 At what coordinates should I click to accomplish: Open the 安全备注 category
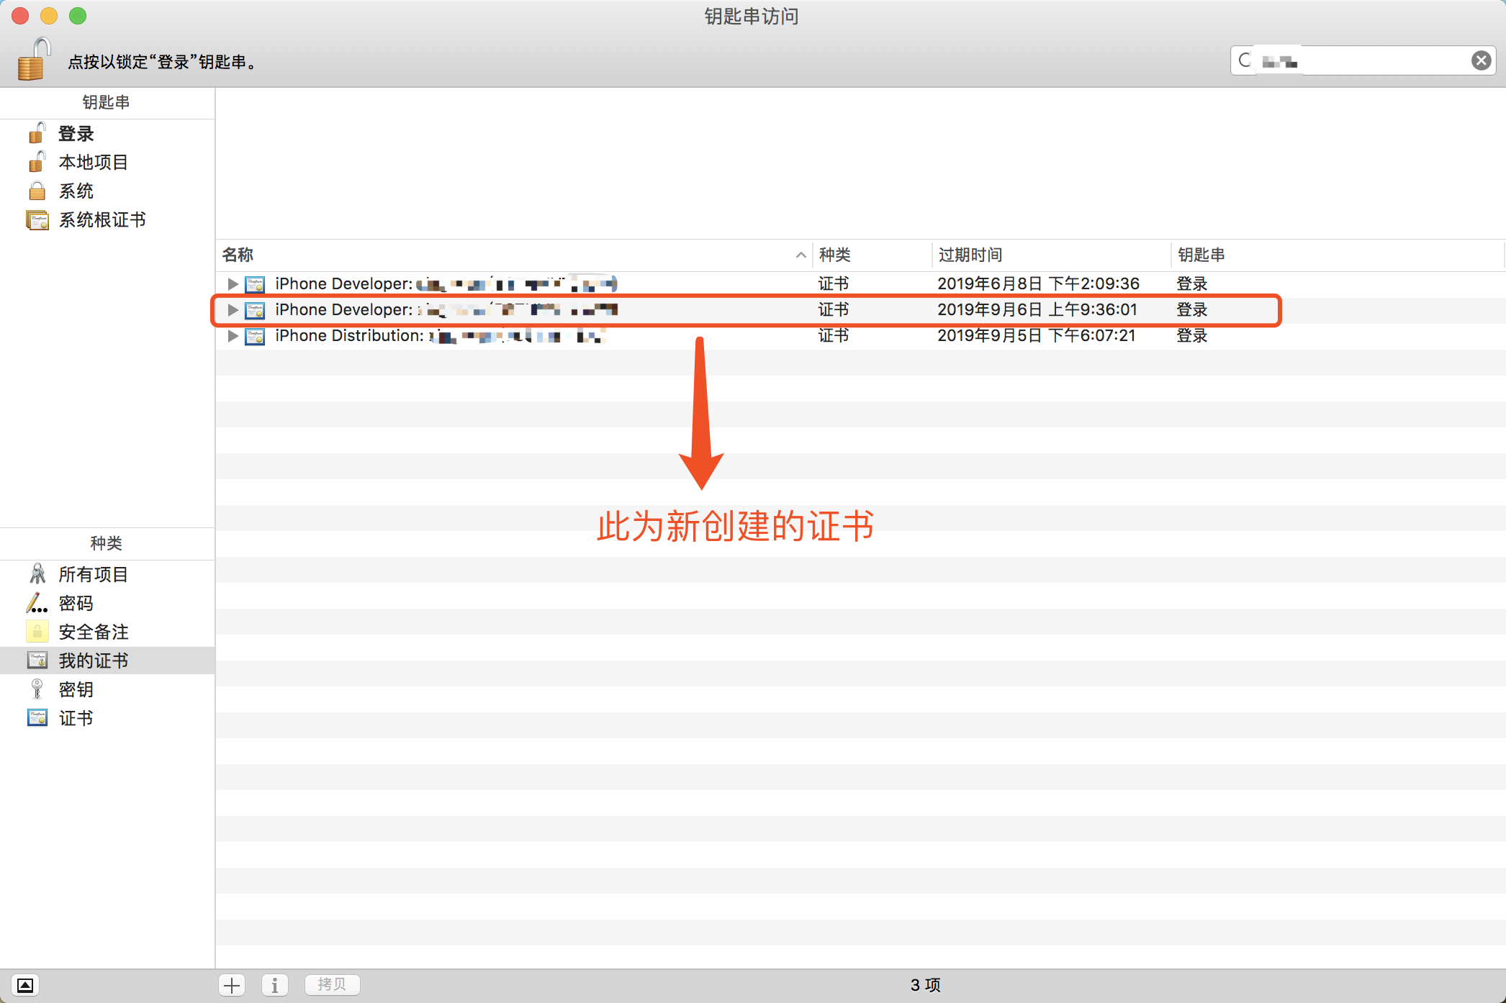[x=92, y=632]
